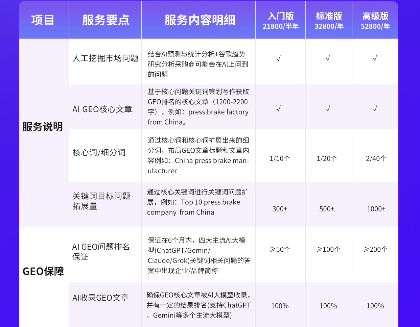Select the 服务要点 header cell
The image size is (420, 327).
tap(106, 20)
